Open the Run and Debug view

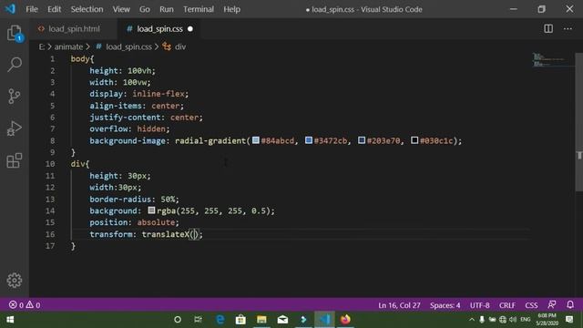15,128
